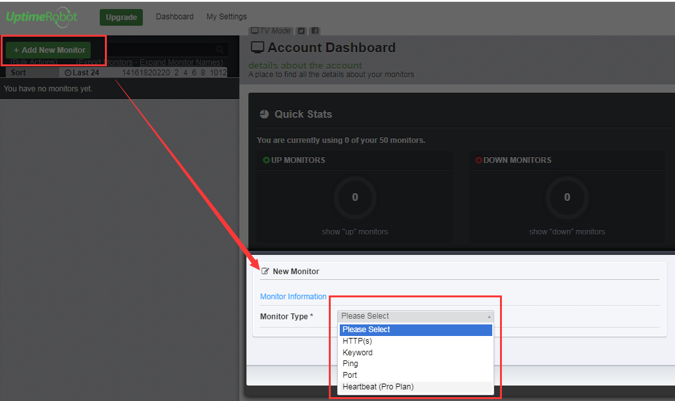Click show "down" monitors link
This screenshot has width=675, height=401.
point(567,232)
